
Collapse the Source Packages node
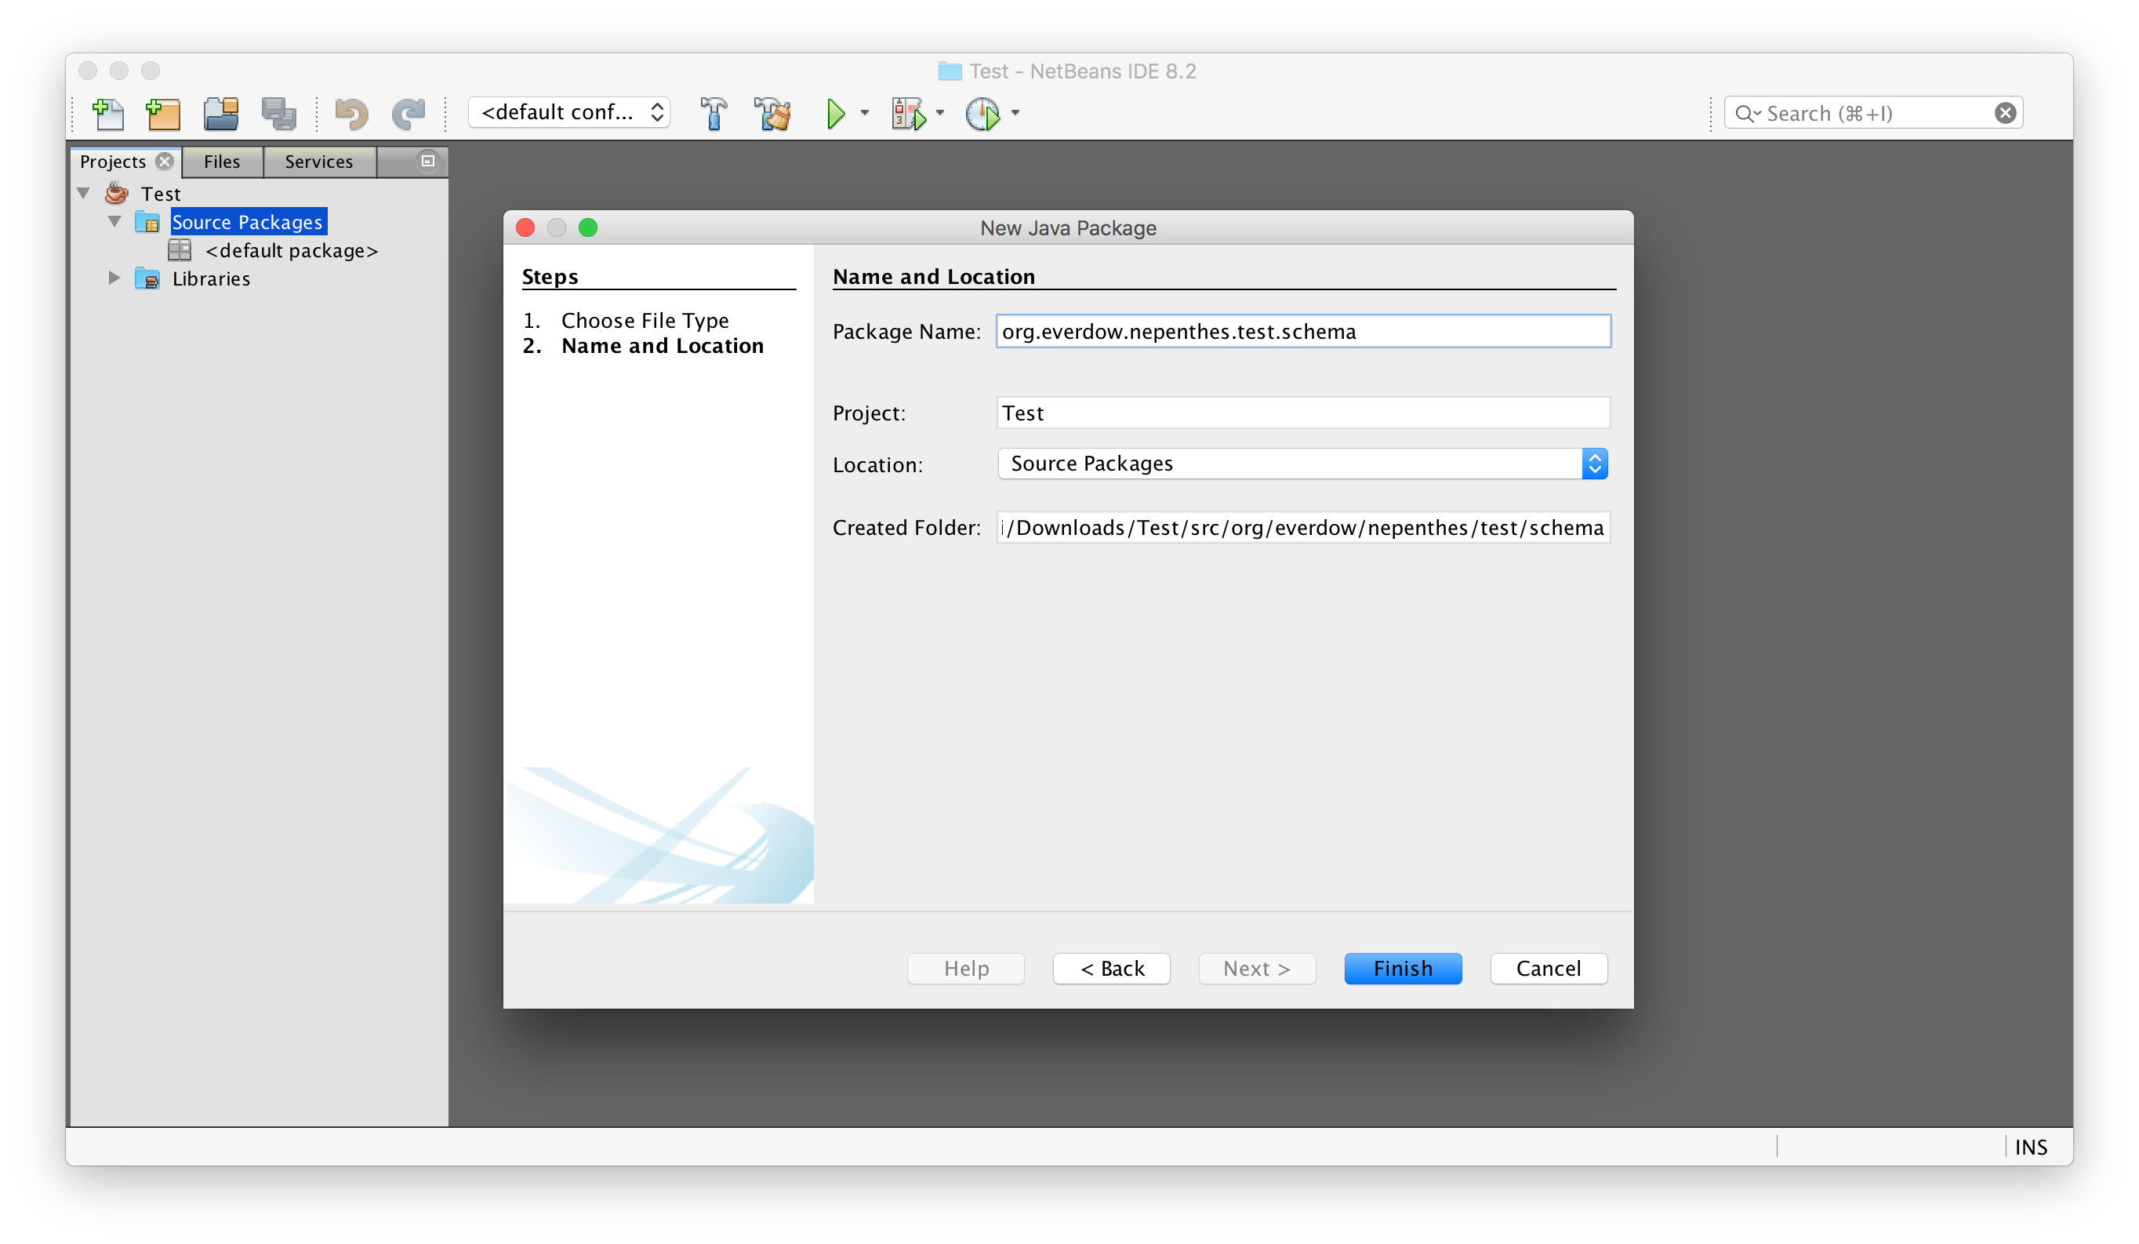pyautogui.click(x=114, y=222)
